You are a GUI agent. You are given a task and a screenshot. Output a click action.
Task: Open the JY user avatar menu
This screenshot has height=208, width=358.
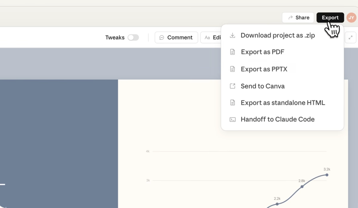[351, 18]
